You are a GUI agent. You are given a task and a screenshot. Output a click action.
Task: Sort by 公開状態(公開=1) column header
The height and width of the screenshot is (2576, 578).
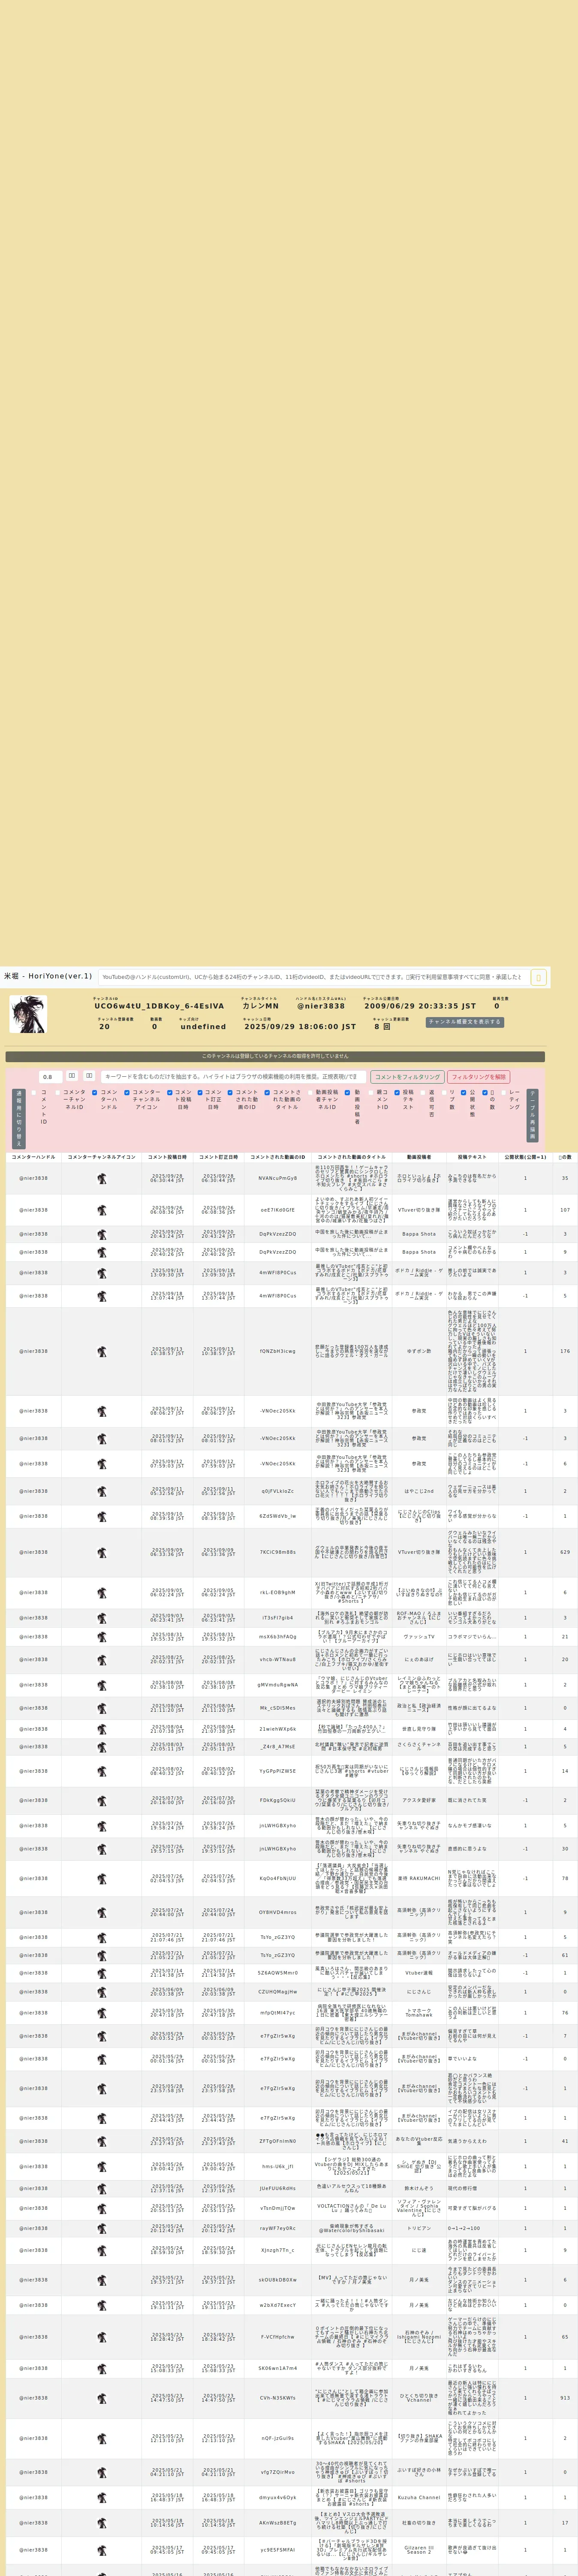525,1157
